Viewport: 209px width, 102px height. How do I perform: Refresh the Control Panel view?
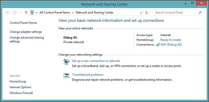click(x=147, y=13)
